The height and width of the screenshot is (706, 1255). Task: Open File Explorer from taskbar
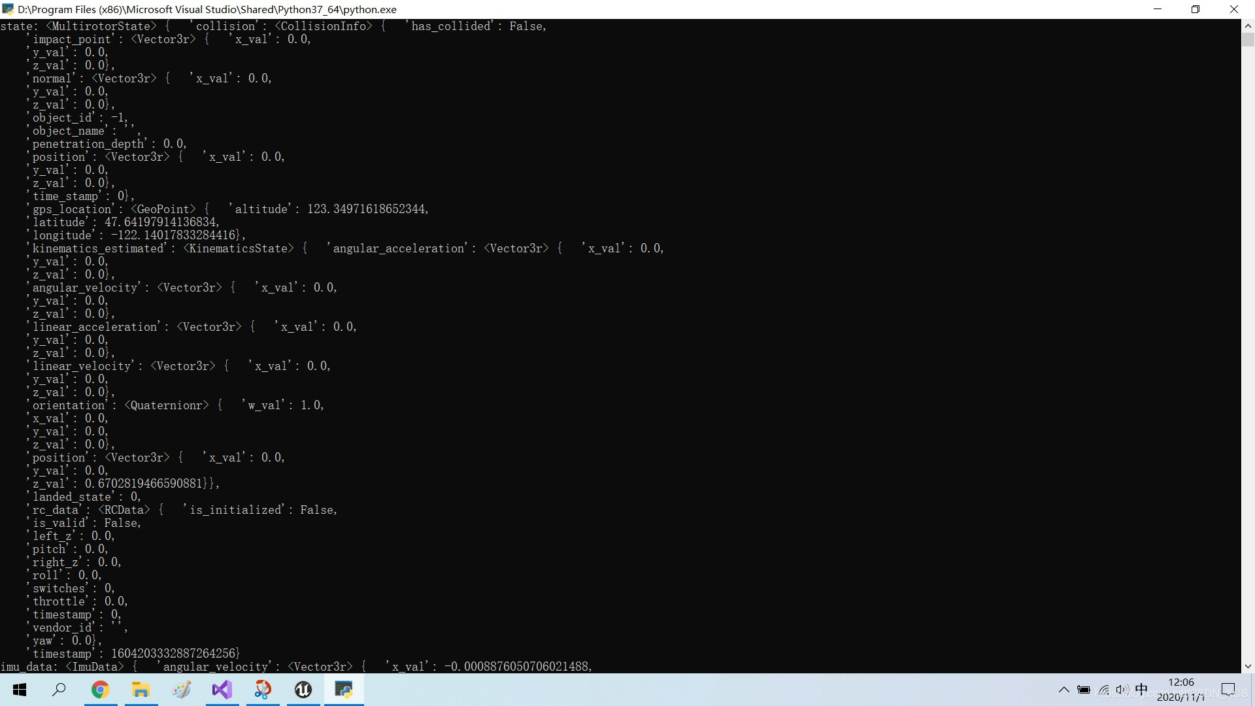click(x=141, y=690)
